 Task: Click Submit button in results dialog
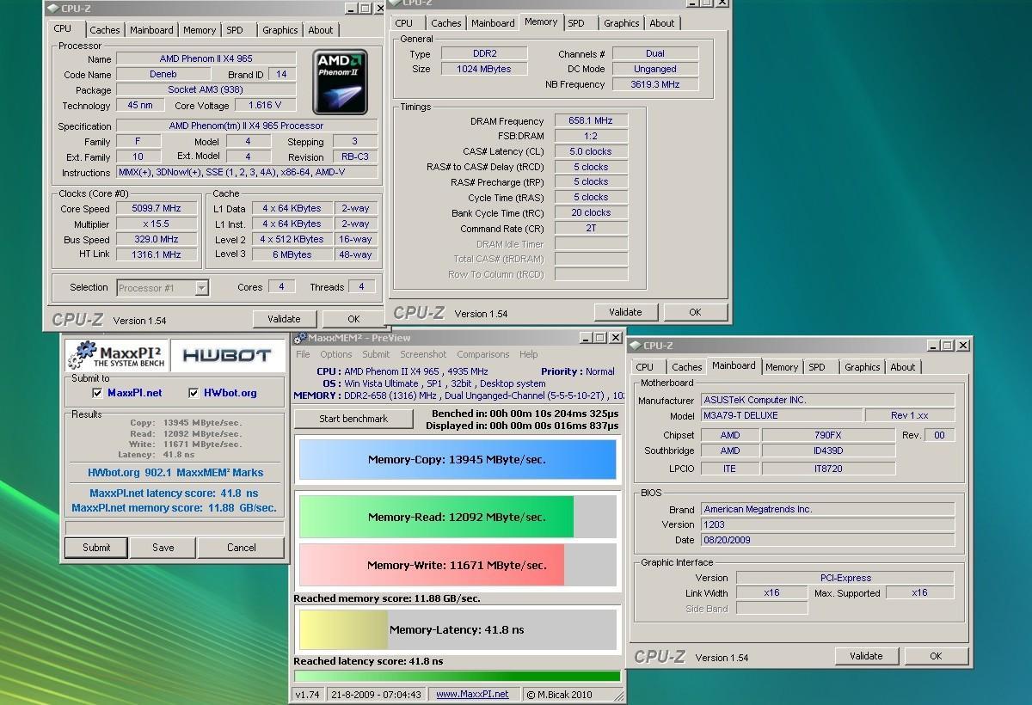[x=96, y=548]
